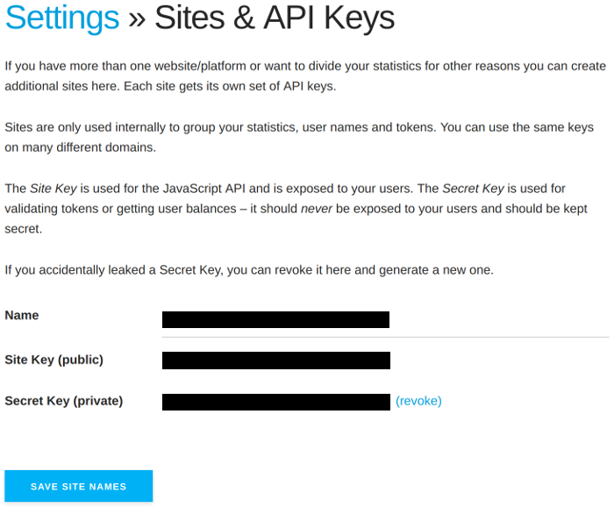This screenshot has width=614, height=507.
Task: Click the Site Key (public) label
Action: [54, 360]
